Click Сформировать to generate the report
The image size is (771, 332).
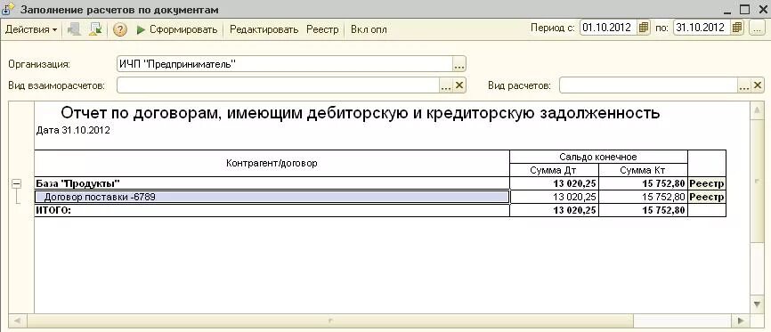[x=177, y=29]
